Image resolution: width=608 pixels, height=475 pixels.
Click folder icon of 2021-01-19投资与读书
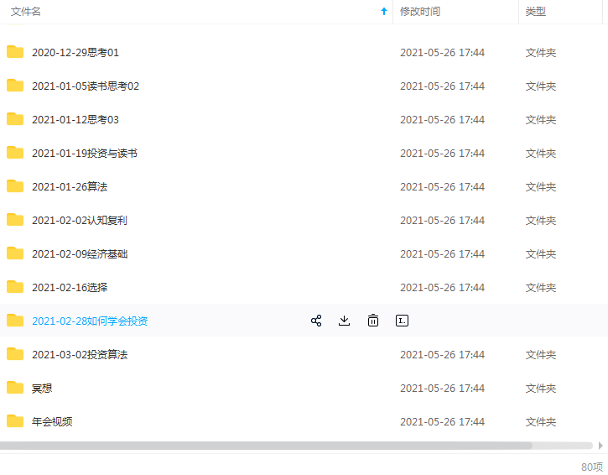tap(15, 153)
